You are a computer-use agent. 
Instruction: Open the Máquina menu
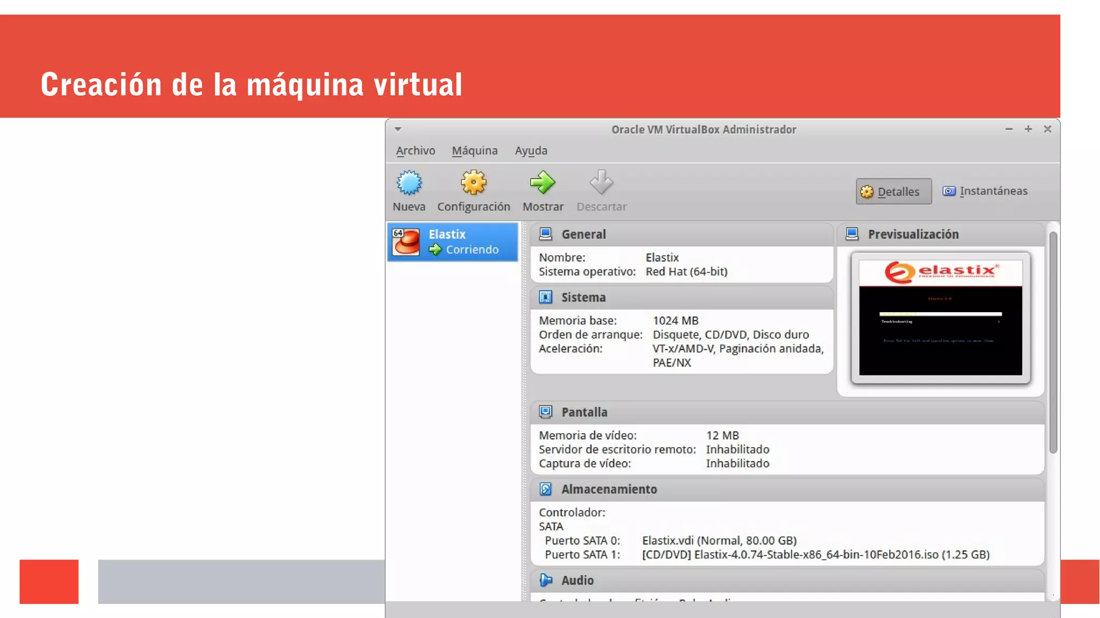tap(475, 151)
